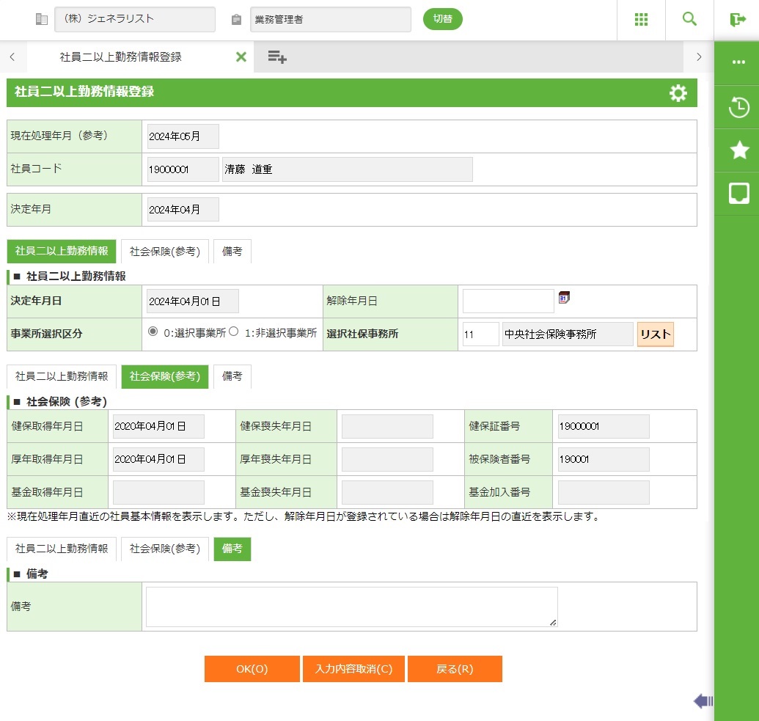The width and height of the screenshot is (759, 721).
Task: Switch to 備考 tab in top tab row
Action: (x=232, y=251)
